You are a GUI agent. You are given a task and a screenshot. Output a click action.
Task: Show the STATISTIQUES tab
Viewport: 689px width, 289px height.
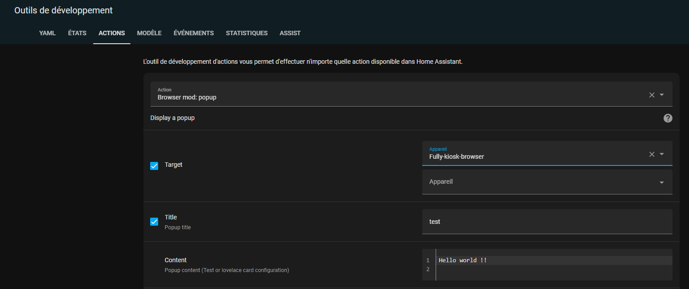coord(247,33)
